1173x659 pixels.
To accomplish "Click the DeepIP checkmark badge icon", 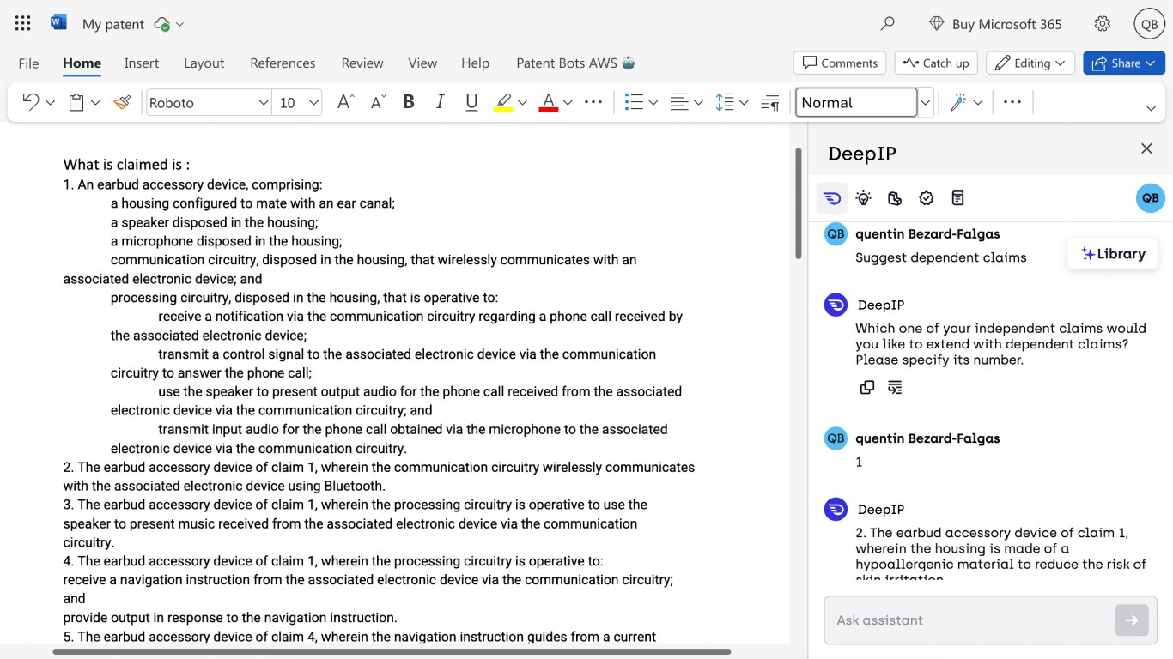I will 926,198.
